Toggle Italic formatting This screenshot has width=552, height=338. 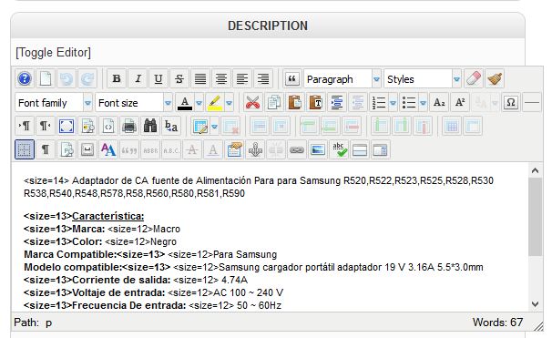point(138,78)
